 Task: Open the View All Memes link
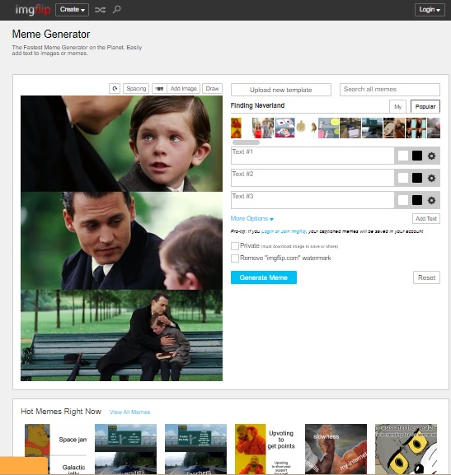130,412
